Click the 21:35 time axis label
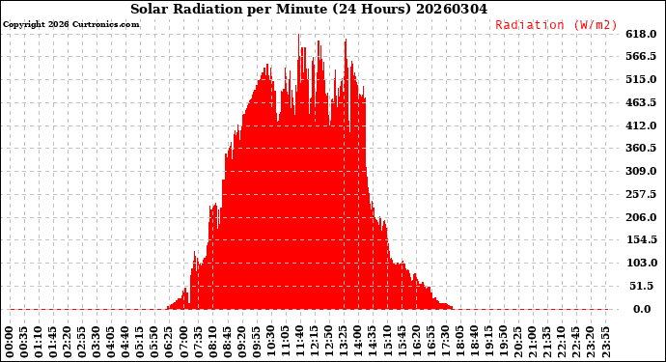This screenshot has height=362, width=666. 547,343
